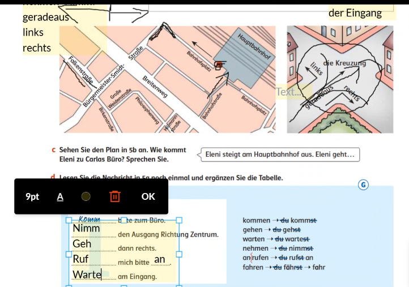Click the speech bubble 'Eleni steigt am Hauptbahnhof aus'
This screenshot has height=287, width=409.
tap(280, 155)
